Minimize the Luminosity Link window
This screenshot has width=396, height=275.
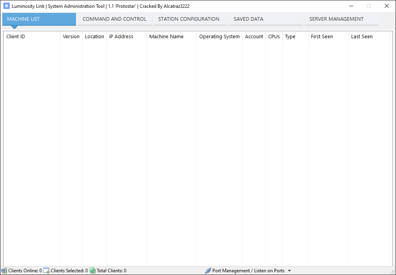point(351,6)
